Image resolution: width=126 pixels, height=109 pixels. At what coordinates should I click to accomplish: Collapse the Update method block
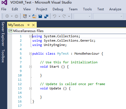point(30,89)
